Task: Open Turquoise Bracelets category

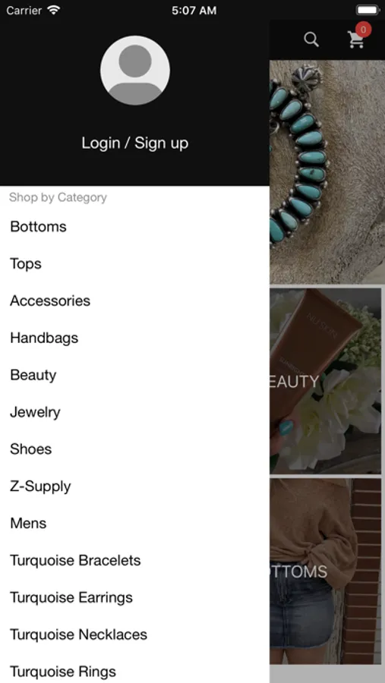Action: pos(134,560)
